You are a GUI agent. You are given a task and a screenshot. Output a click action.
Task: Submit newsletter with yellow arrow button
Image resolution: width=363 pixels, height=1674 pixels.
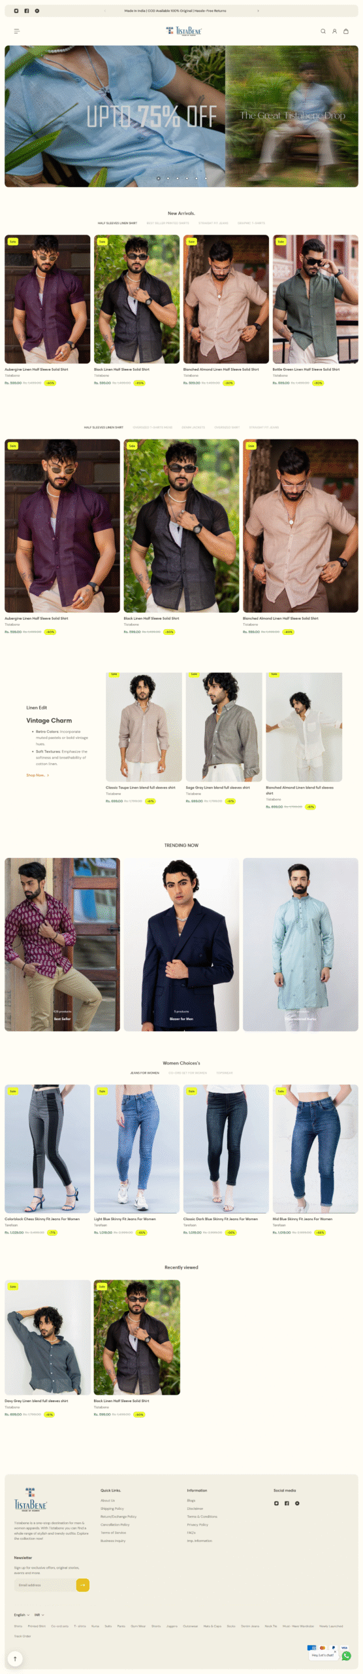coord(83,1585)
